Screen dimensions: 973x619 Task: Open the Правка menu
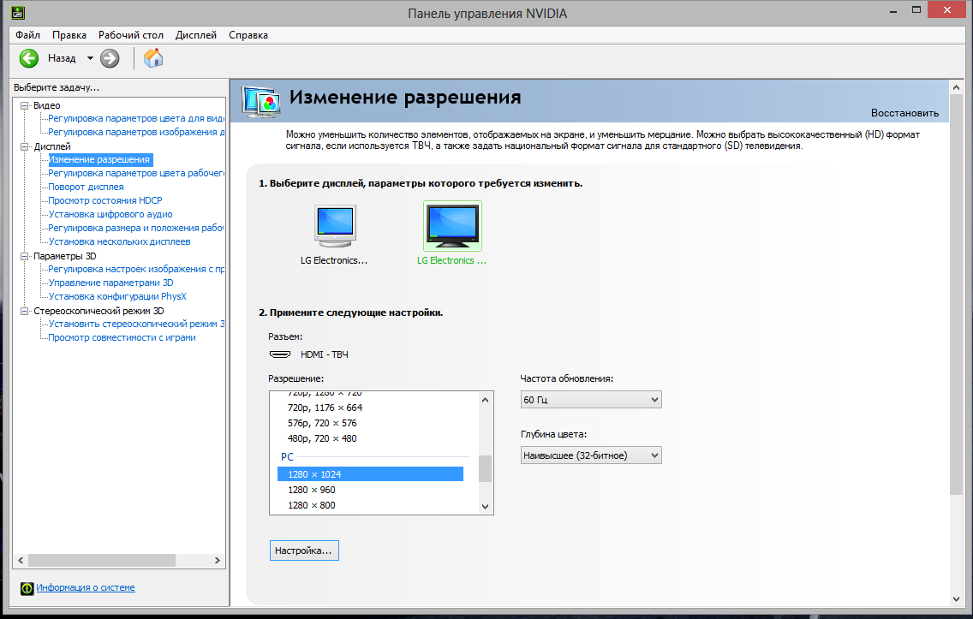coord(69,35)
